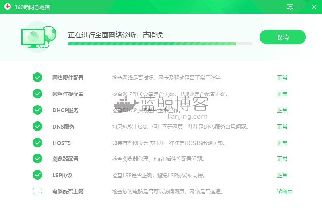Image resolution: width=322 pixels, height=213 pixels.
Task: Click the computer and globe diagnosis illustration
Action: [x=39, y=37]
